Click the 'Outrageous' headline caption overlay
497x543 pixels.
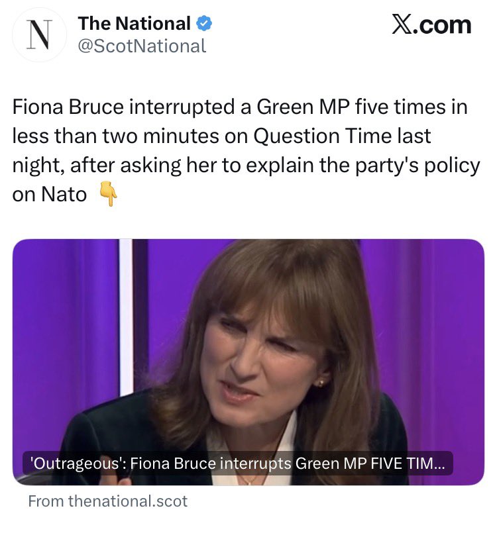238,464
